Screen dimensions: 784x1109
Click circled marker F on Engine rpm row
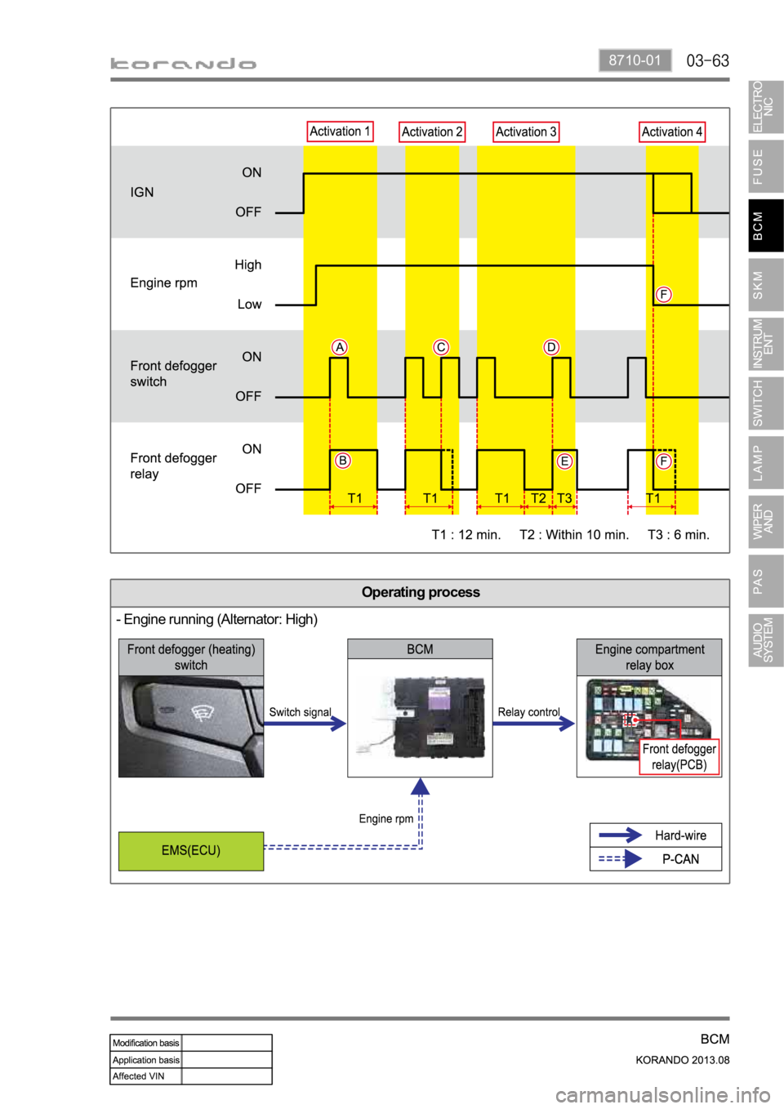pos(664,295)
